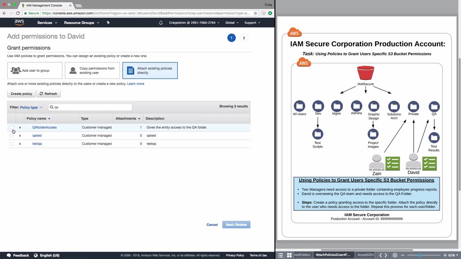This screenshot has width=461, height=259.
Task: Click the Next: Review button
Action: [236, 225]
